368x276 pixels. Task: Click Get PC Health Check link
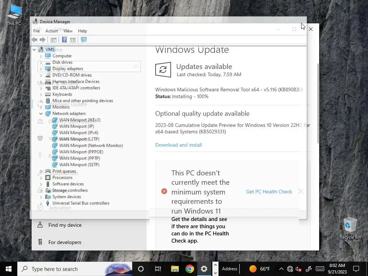(269, 192)
